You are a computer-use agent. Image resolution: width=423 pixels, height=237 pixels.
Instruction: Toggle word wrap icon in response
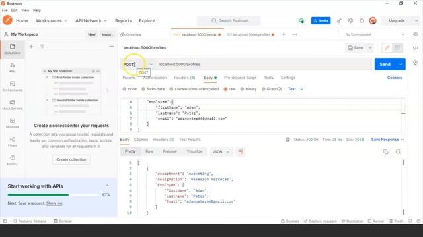(241, 152)
